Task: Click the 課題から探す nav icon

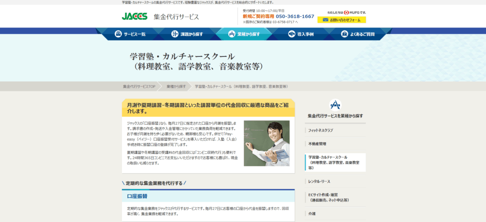Action: (x=175, y=34)
